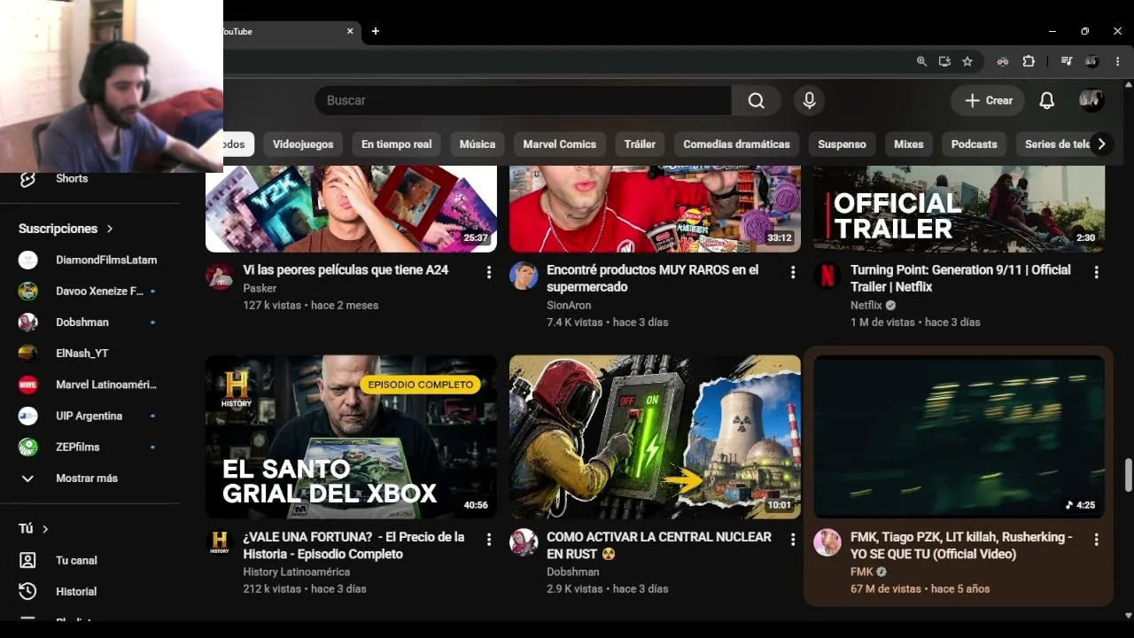Open options menu for the Turning Point trailer
The height and width of the screenshot is (638, 1134).
click(1097, 272)
